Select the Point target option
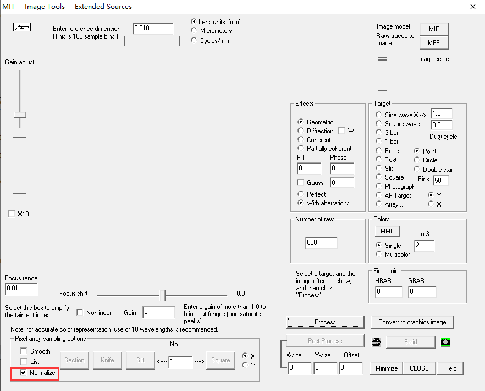Image resolution: width=485 pixels, height=391 pixels. tap(417, 151)
